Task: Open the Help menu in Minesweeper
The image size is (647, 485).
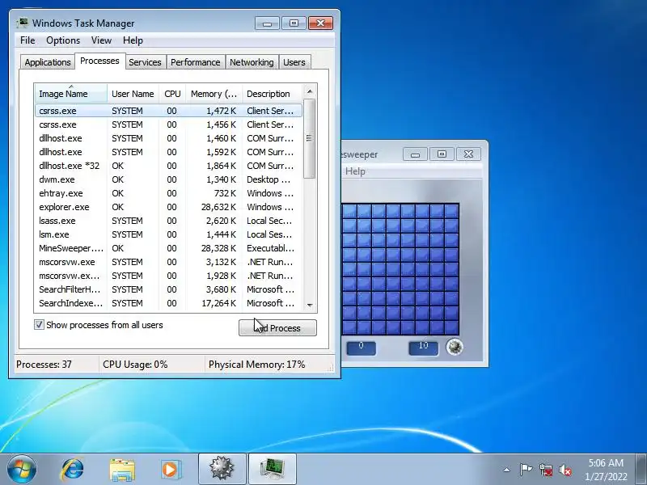Action: [x=355, y=171]
